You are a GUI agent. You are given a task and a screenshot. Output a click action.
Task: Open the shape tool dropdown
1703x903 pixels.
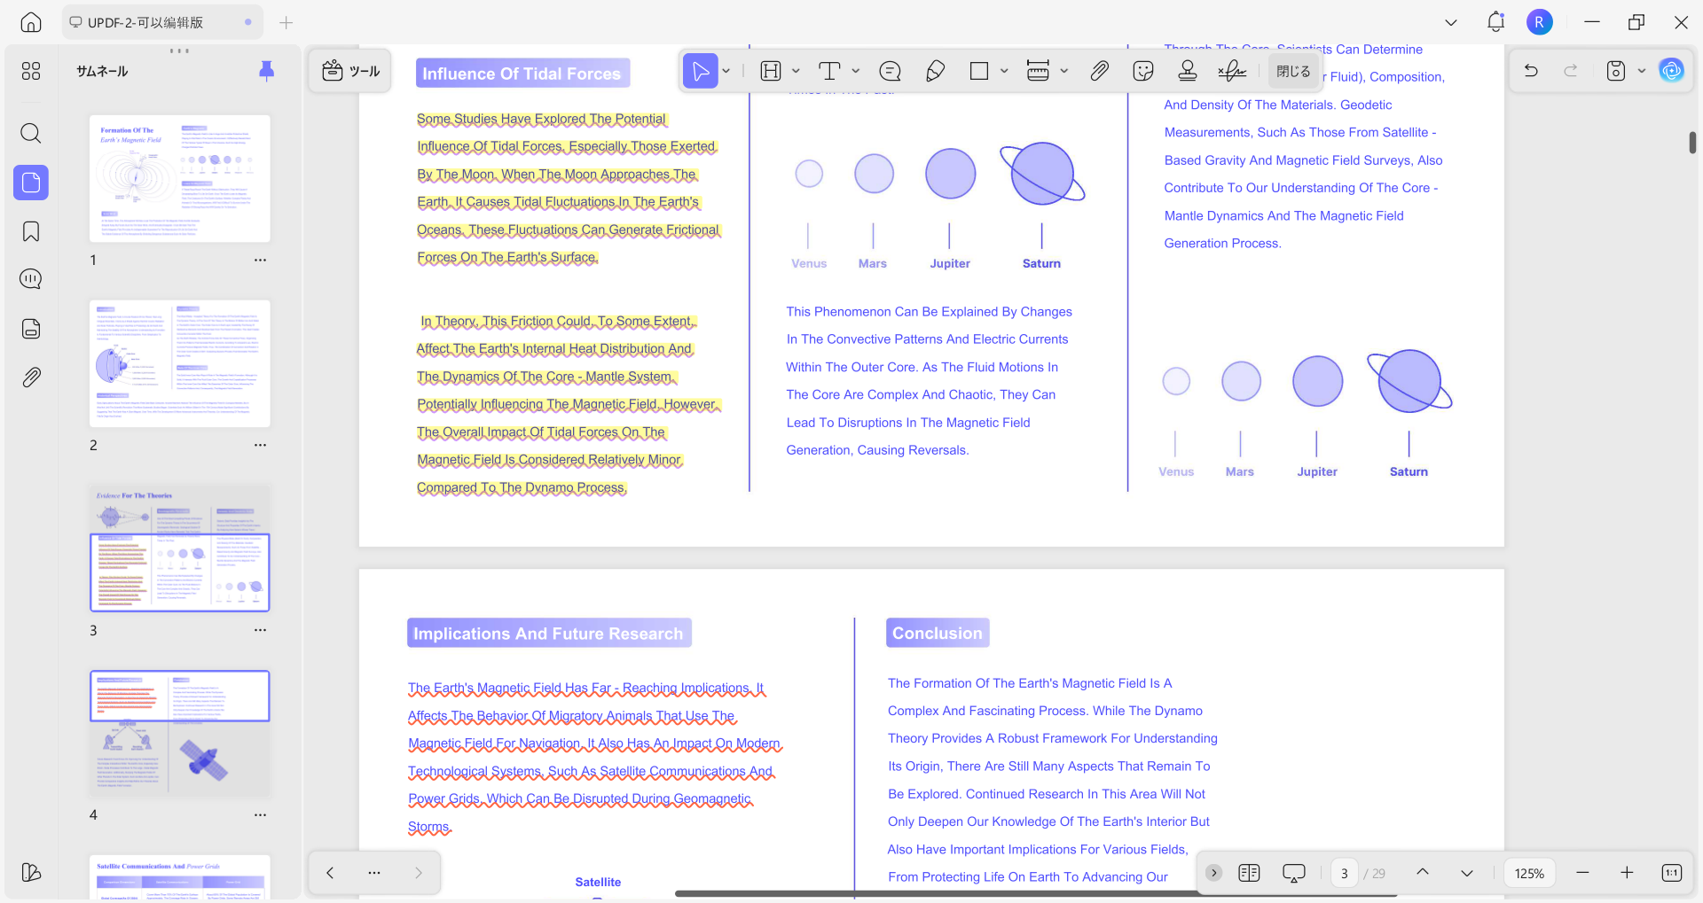1003,71
